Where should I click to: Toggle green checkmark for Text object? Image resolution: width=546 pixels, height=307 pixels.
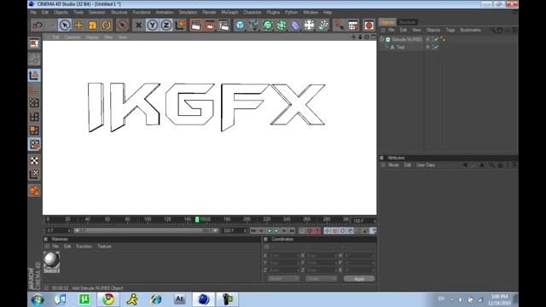[435, 47]
